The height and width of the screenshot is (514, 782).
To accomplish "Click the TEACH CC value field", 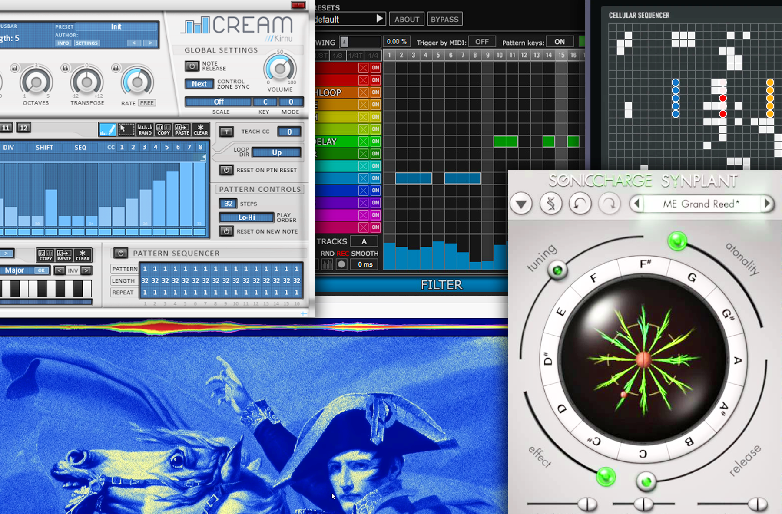I will coord(289,132).
